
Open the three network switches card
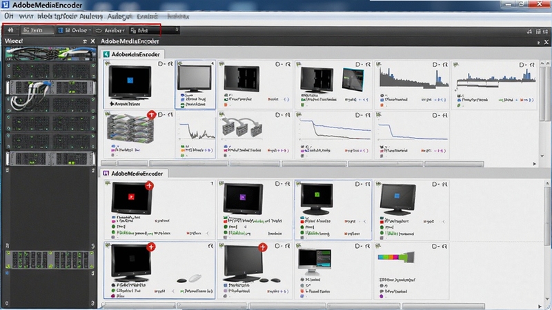[255, 134]
